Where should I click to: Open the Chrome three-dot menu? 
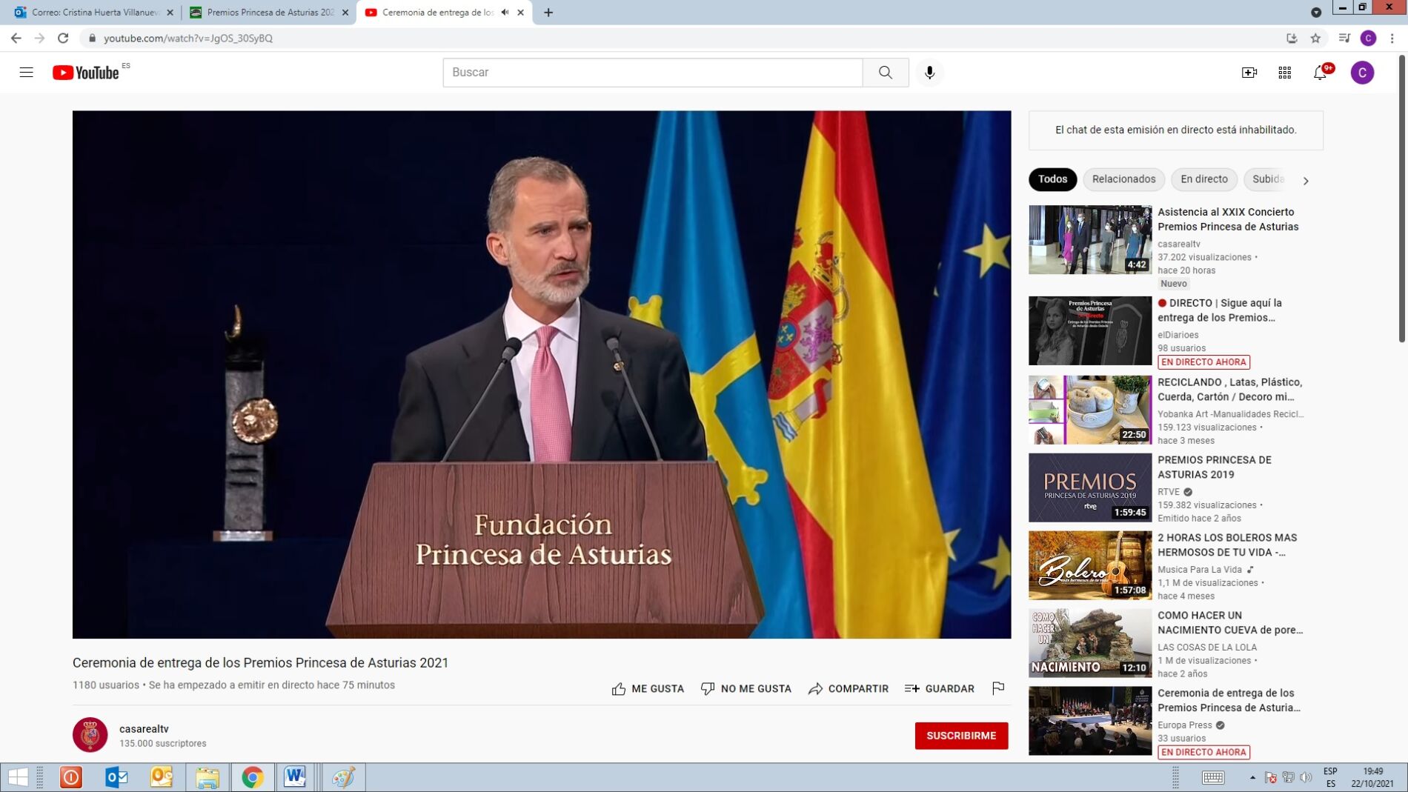(x=1392, y=39)
